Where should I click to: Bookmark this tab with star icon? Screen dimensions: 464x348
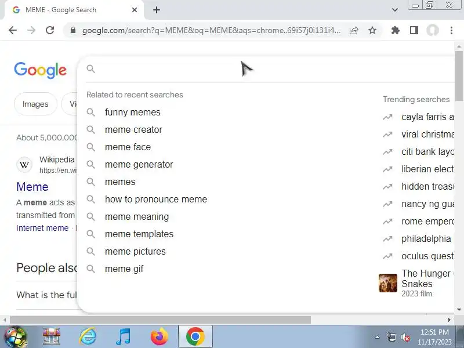(x=372, y=30)
